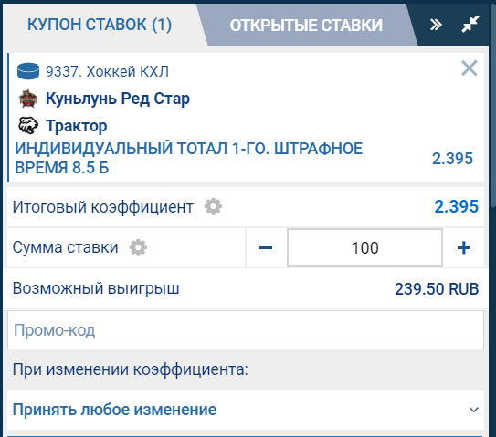Screen dimensions: 496x437
Task: Click the Куньлунь Ред Стар team logo
Action: tap(28, 99)
